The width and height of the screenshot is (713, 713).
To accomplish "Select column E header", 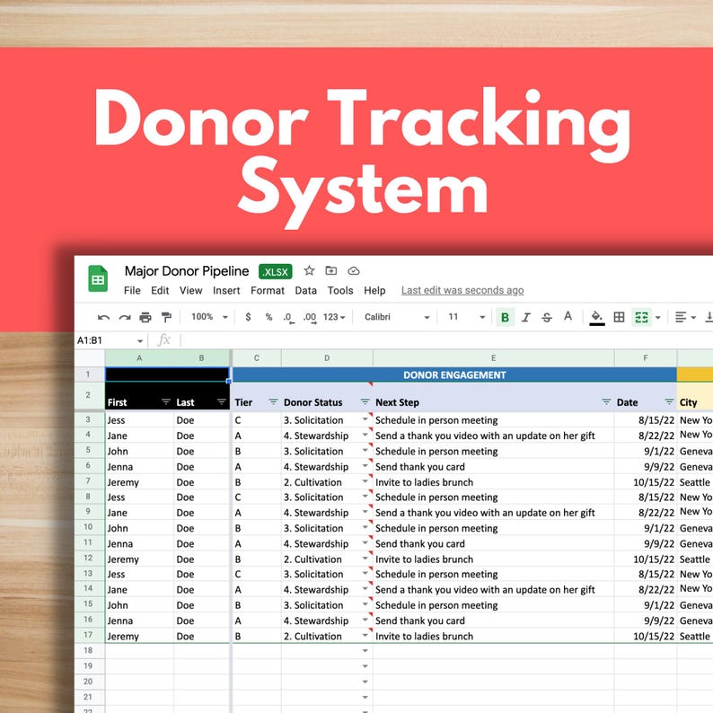I will (x=493, y=358).
